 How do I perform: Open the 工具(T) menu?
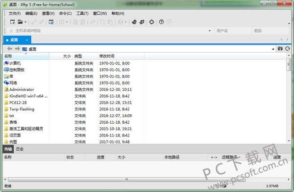click(82, 13)
